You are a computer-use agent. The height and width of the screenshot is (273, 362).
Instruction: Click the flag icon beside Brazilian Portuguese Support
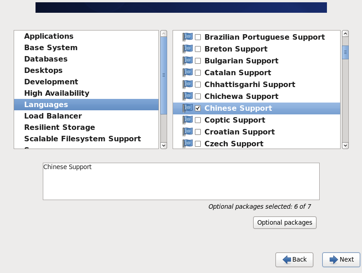pos(188,37)
